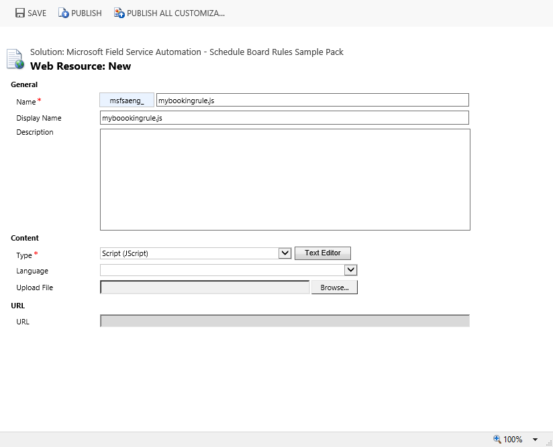Click the Language field label
Image resolution: width=553 pixels, height=447 pixels.
32,271
